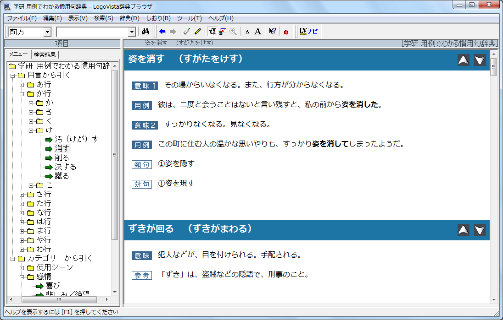Select the 喜び category entry
Image resolution: width=503 pixels, height=320 pixels.
[x=53, y=286]
